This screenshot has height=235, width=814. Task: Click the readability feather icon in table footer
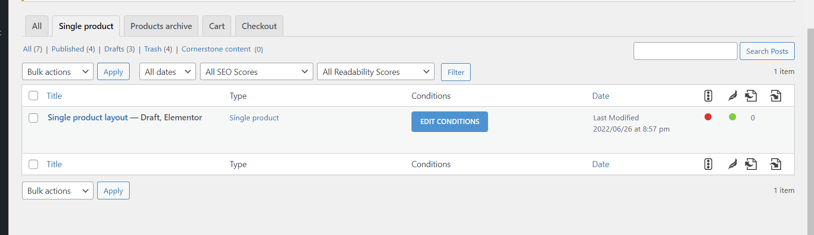tap(732, 164)
